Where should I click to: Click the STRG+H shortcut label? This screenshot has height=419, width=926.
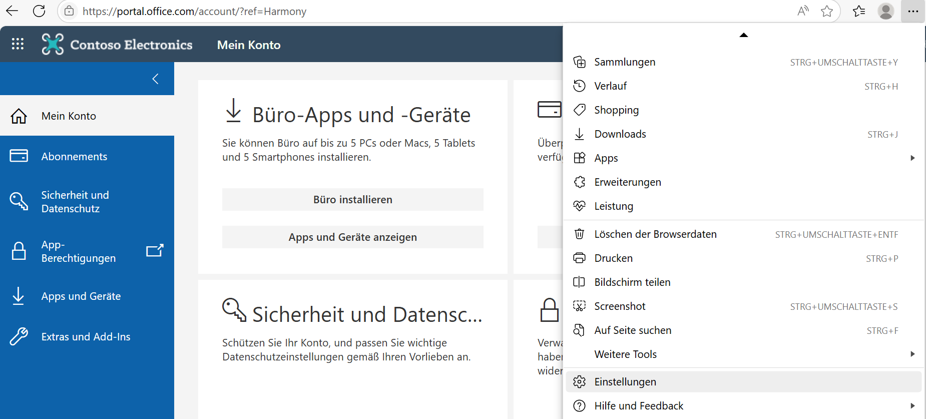point(881,87)
